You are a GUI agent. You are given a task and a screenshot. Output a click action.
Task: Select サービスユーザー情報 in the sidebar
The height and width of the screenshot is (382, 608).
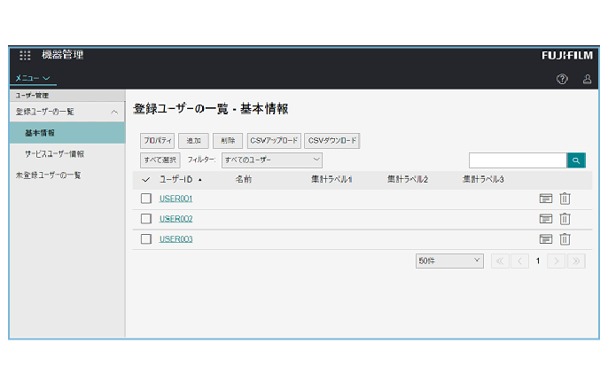coord(54,154)
